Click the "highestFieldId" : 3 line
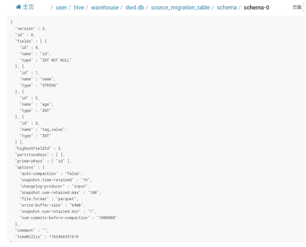 click(38, 149)
